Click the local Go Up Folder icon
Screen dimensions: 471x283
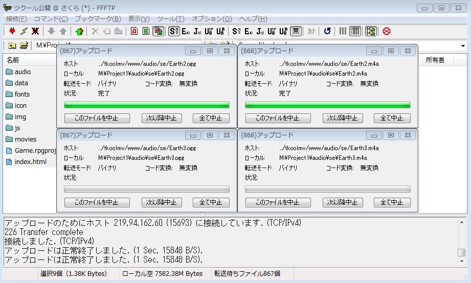[12, 45]
